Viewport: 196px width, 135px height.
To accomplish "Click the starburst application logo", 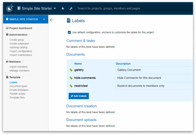I will pyautogui.click(x=10, y=8).
